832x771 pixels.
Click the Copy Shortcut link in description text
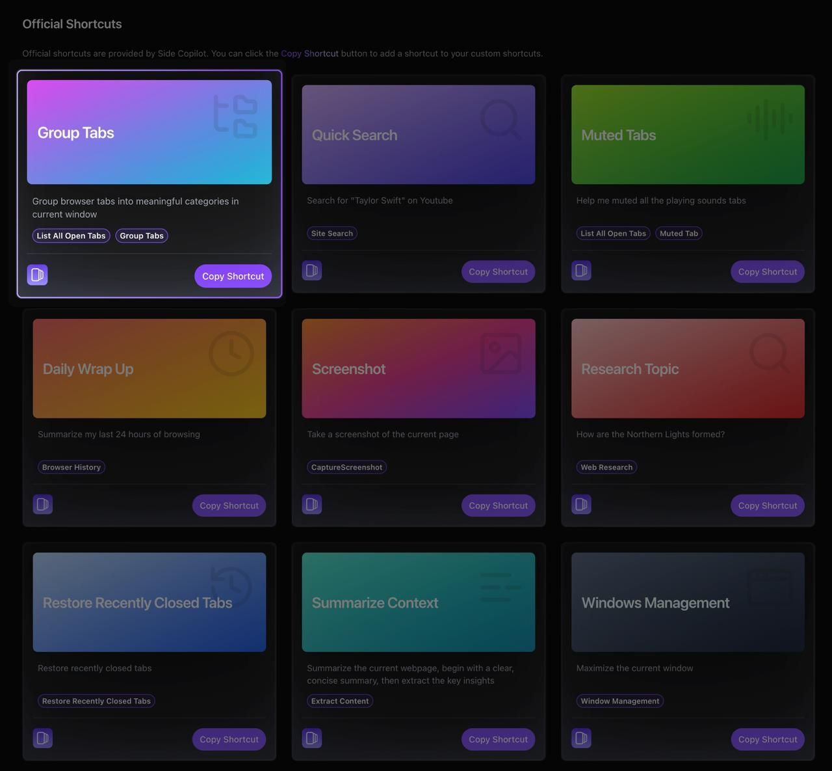click(x=309, y=53)
